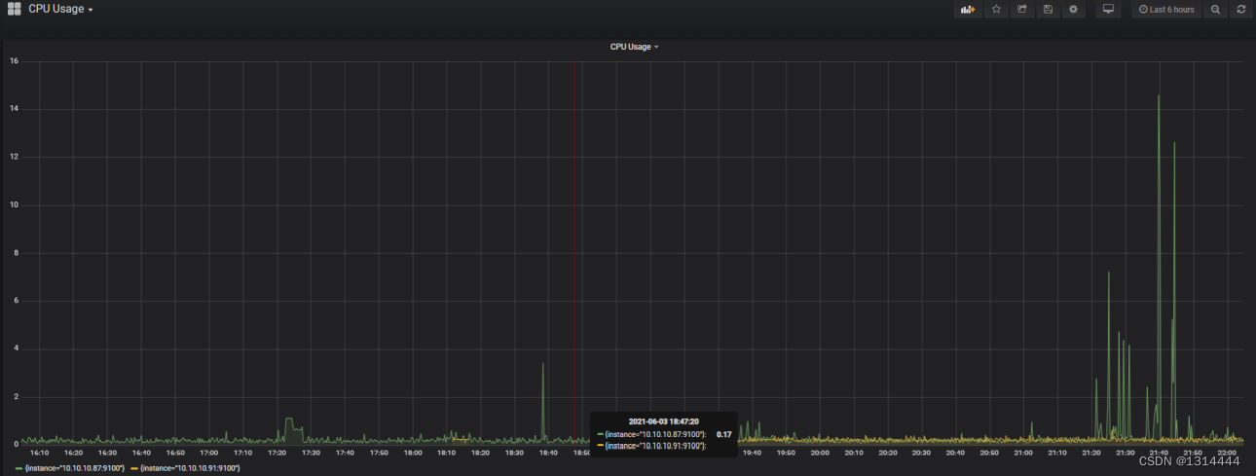This screenshot has height=476, width=1256.
Task: Open the yellow color swatch for 10.10.10.91 legend
Action: click(x=134, y=468)
